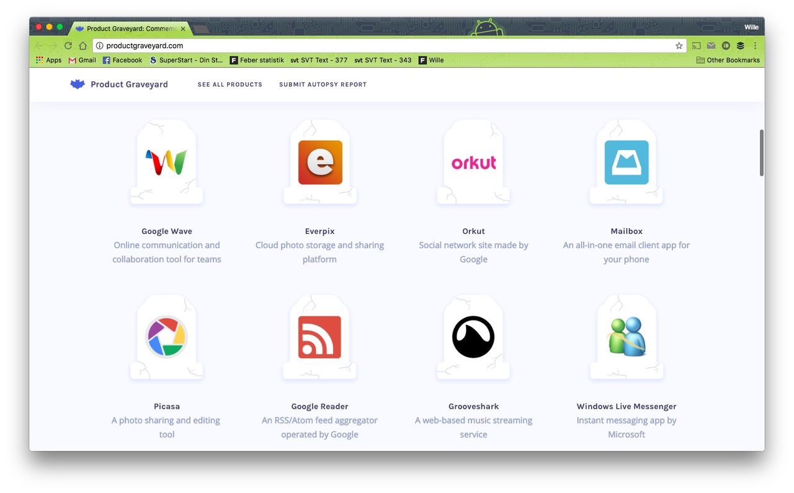Click the Product Graveyard bat logo
The width and height of the screenshot is (794, 493).
pyautogui.click(x=77, y=84)
